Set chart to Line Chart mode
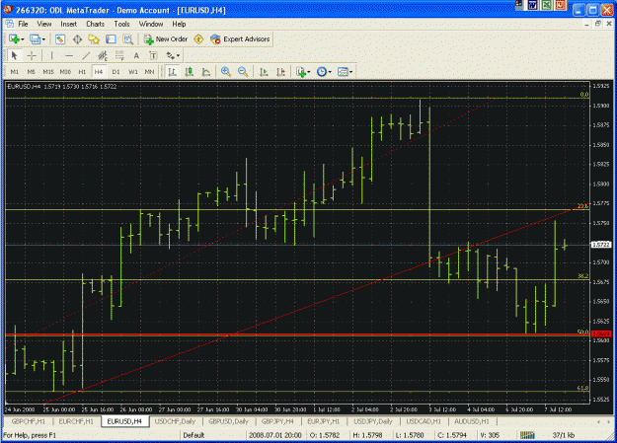Screen dimensions: 617x443 pyautogui.click(x=206, y=72)
